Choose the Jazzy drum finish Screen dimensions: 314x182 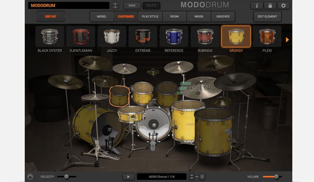pos(112,36)
